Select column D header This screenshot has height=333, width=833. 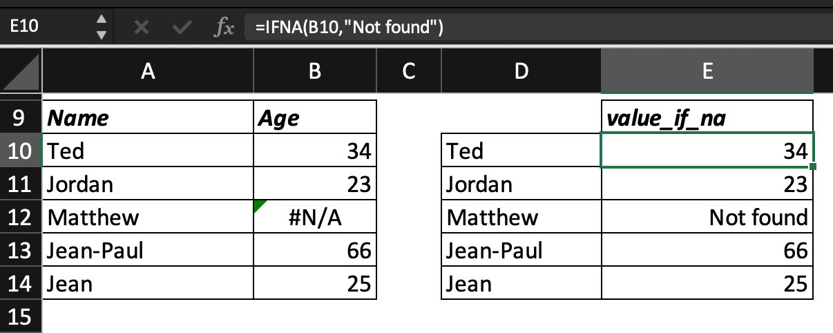pyautogui.click(x=521, y=72)
